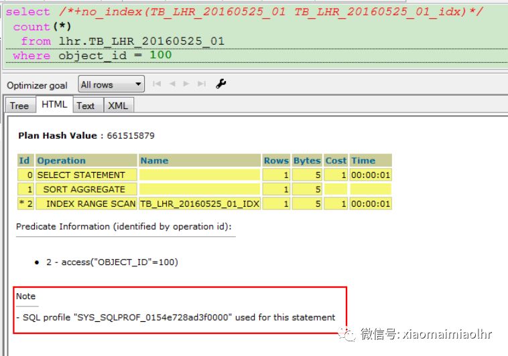The image size is (508, 356).
Task: Click the where object_id = 100 line
Action: click(92, 56)
